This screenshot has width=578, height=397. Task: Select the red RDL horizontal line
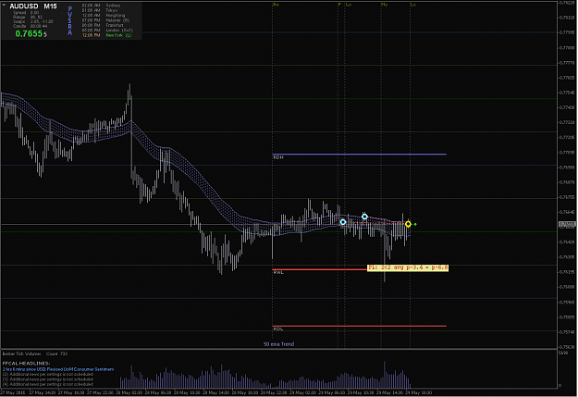[360, 326]
